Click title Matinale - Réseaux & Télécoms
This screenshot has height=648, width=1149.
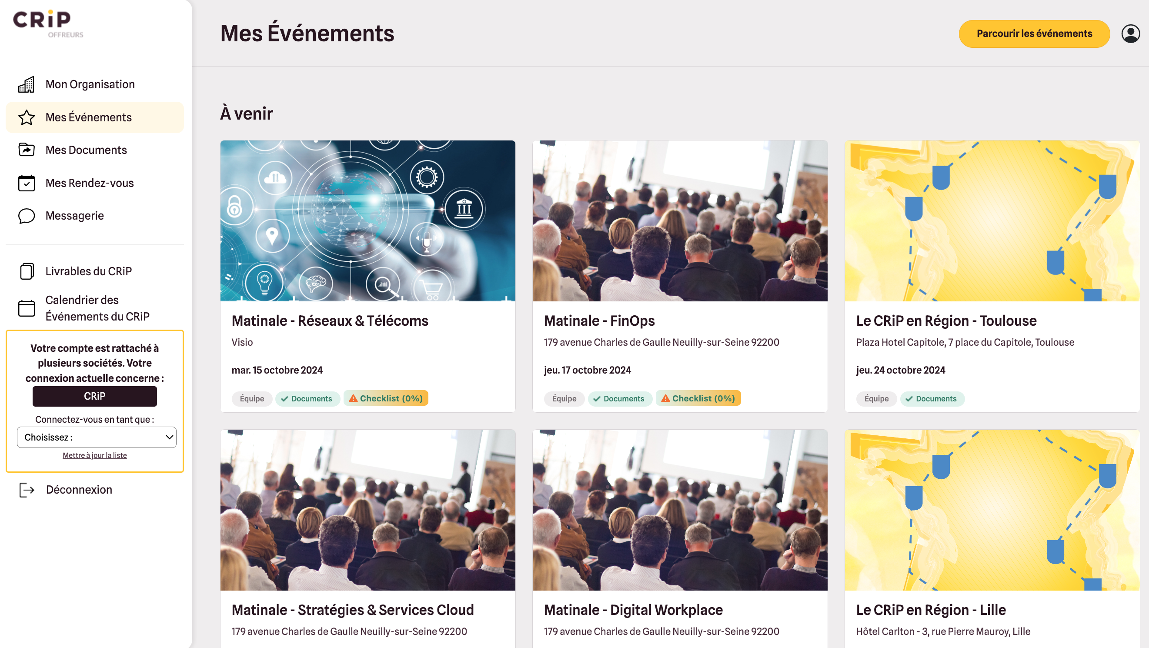point(330,321)
